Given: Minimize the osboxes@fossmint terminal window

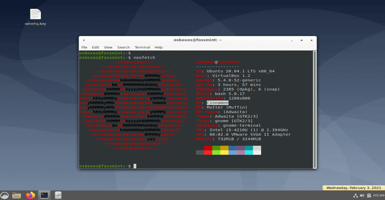Looking at the screenshot, I should 291,40.
